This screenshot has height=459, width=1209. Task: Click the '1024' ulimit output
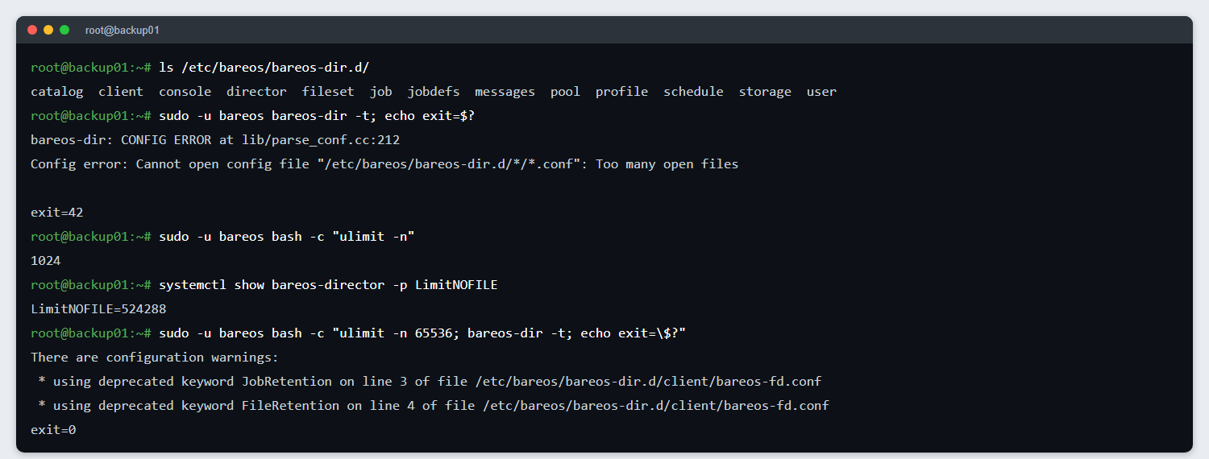click(x=46, y=261)
